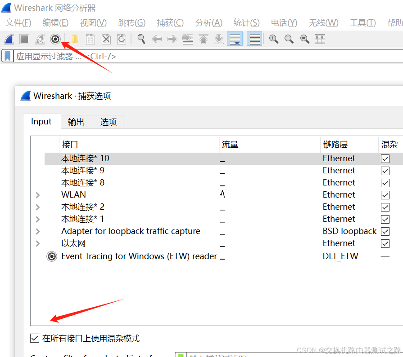Image resolution: width=403 pixels, height=357 pixels.
Task: Open the 统计(S) menu
Action: 246,23
